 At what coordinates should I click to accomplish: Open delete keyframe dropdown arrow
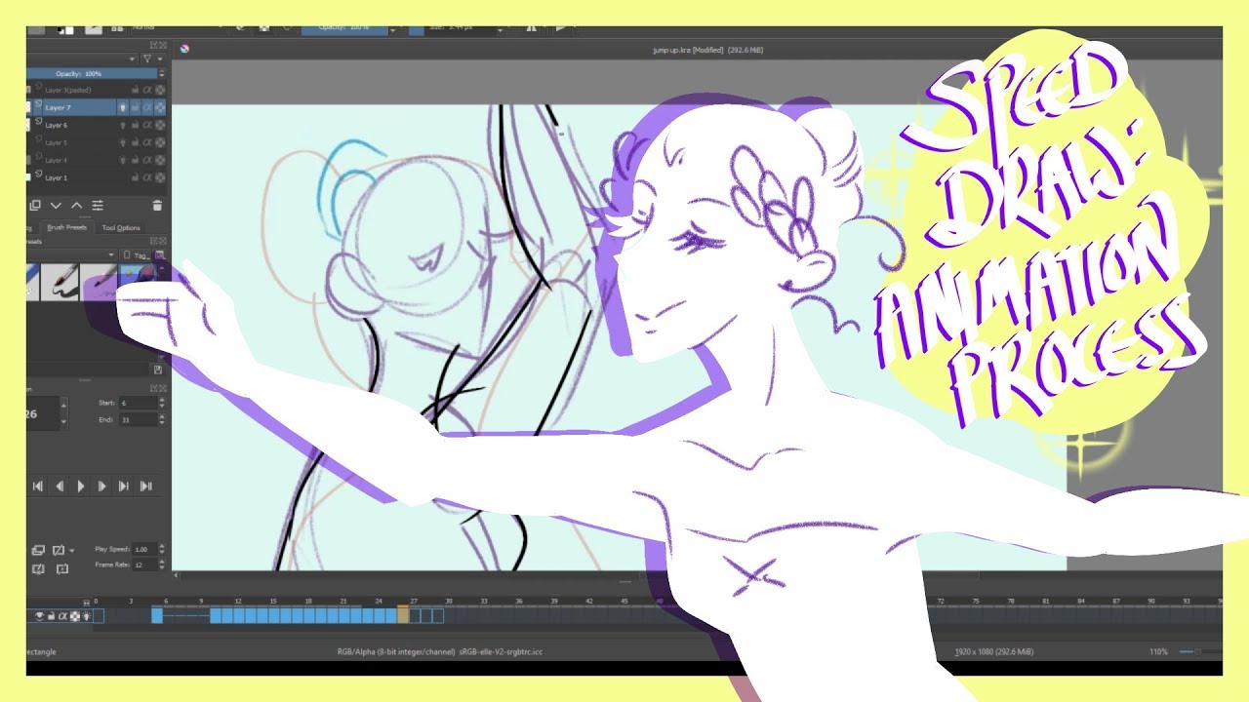(72, 550)
